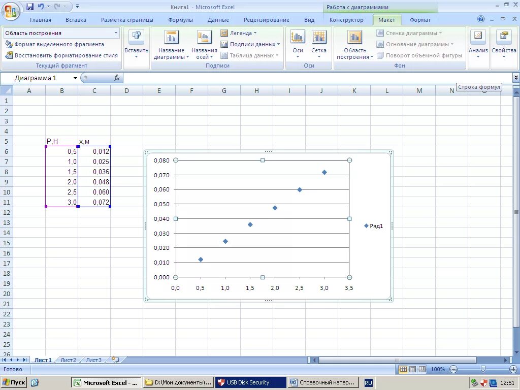Select cell containing 0,036
The width and height of the screenshot is (520, 390).
click(94, 172)
